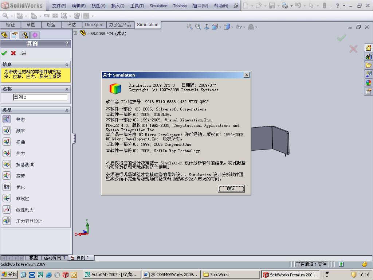Click the status bar help question icon
The height and width of the screenshot is (280, 373).
[x=341, y=264]
